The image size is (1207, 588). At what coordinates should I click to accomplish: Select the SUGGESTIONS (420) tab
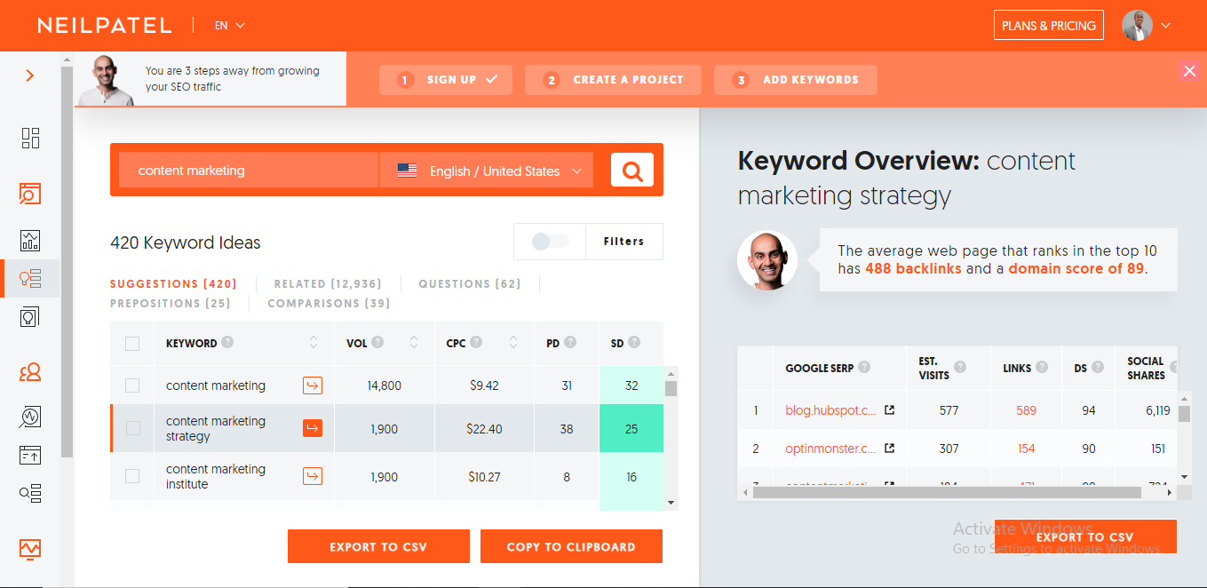[x=173, y=284]
